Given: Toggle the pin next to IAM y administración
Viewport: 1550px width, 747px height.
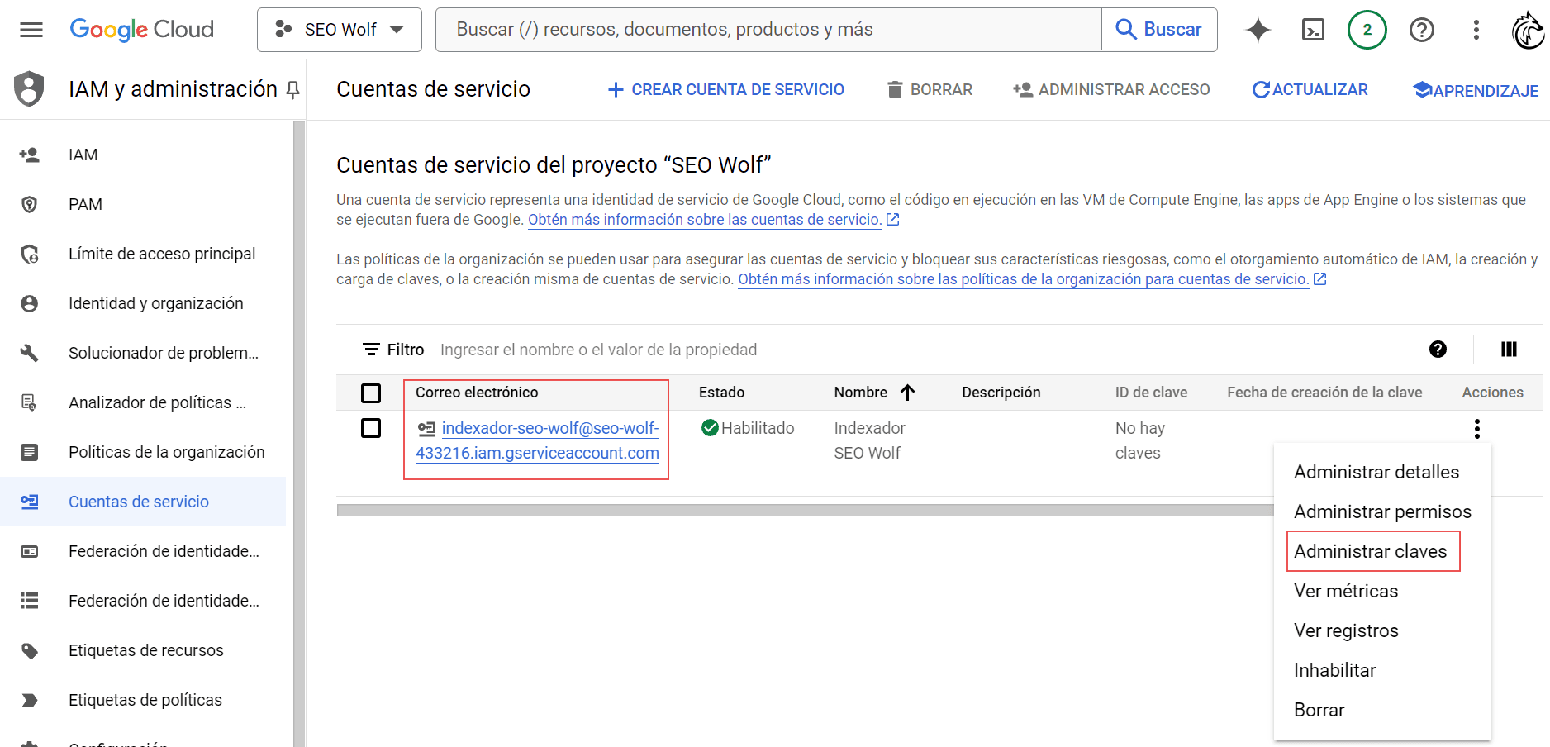Looking at the screenshot, I should (293, 89).
